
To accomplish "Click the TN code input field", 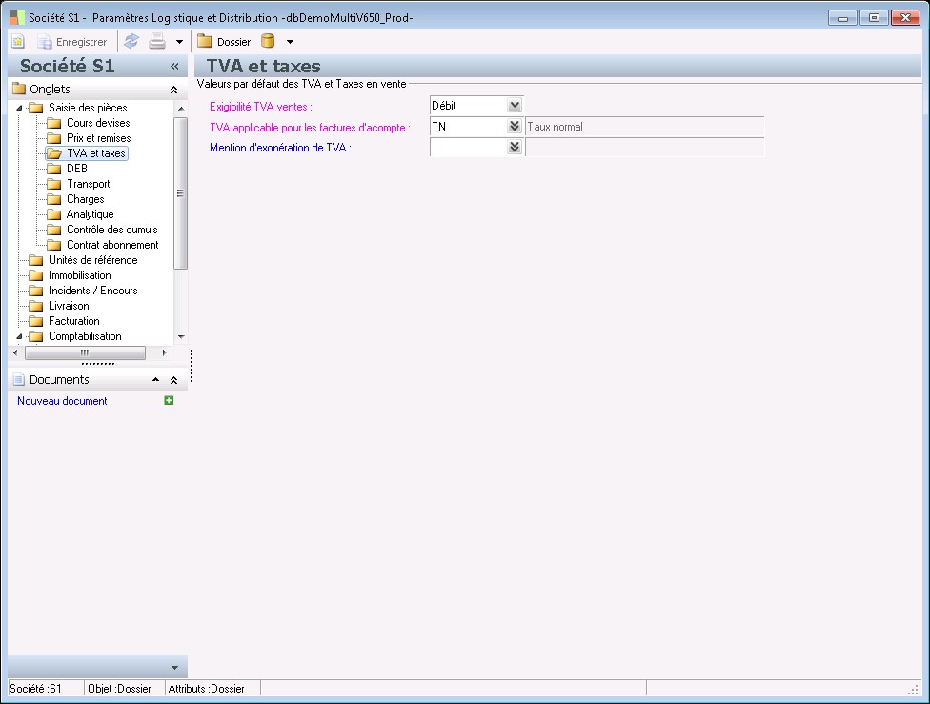I will coord(469,127).
